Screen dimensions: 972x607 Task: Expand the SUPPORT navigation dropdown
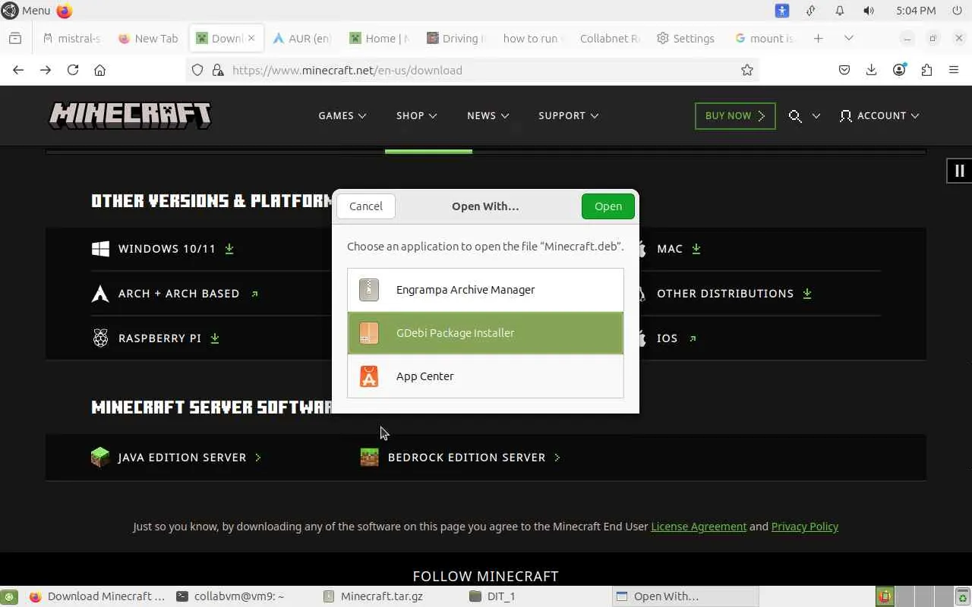569,116
